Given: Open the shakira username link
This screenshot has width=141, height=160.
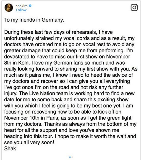Looking at the screenshot, I should tap(22, 6).
